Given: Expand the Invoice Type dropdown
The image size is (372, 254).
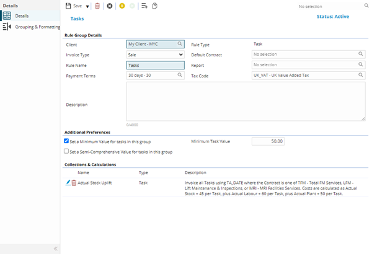Looking at the screenshot, I should click(x=180, y=55).
